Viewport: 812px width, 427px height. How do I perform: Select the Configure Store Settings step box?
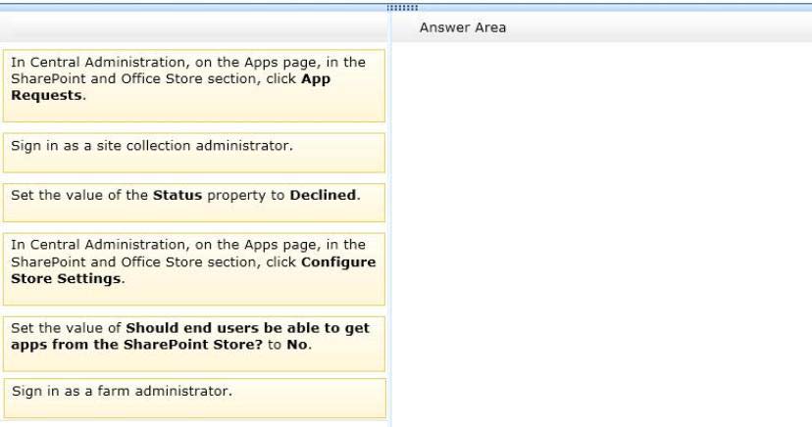pyautogui.click(x=194, y=268)
